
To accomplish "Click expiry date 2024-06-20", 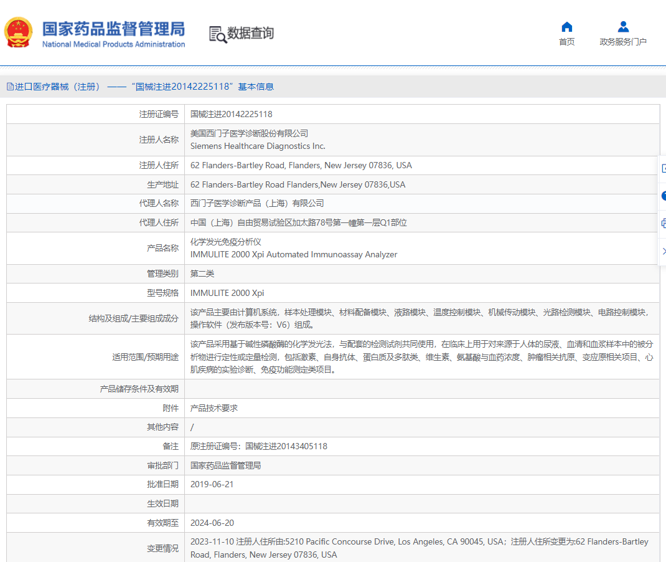I will coord(212,523).
